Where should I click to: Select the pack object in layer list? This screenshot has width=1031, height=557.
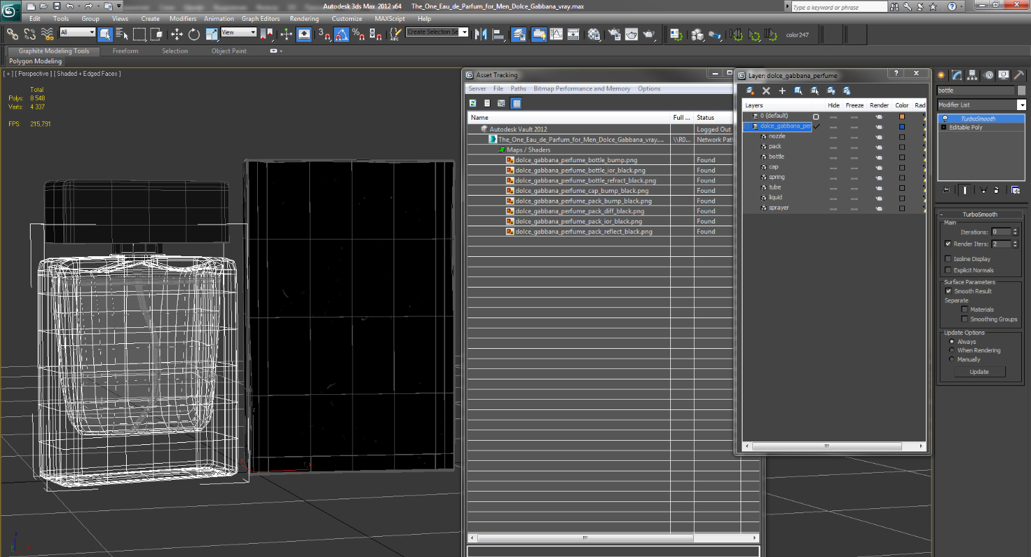click(775, 146)
